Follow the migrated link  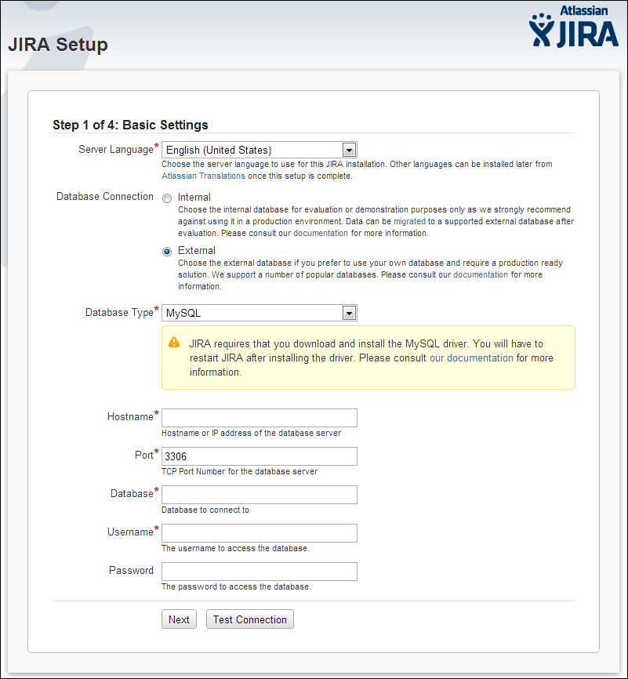(409, 221)
